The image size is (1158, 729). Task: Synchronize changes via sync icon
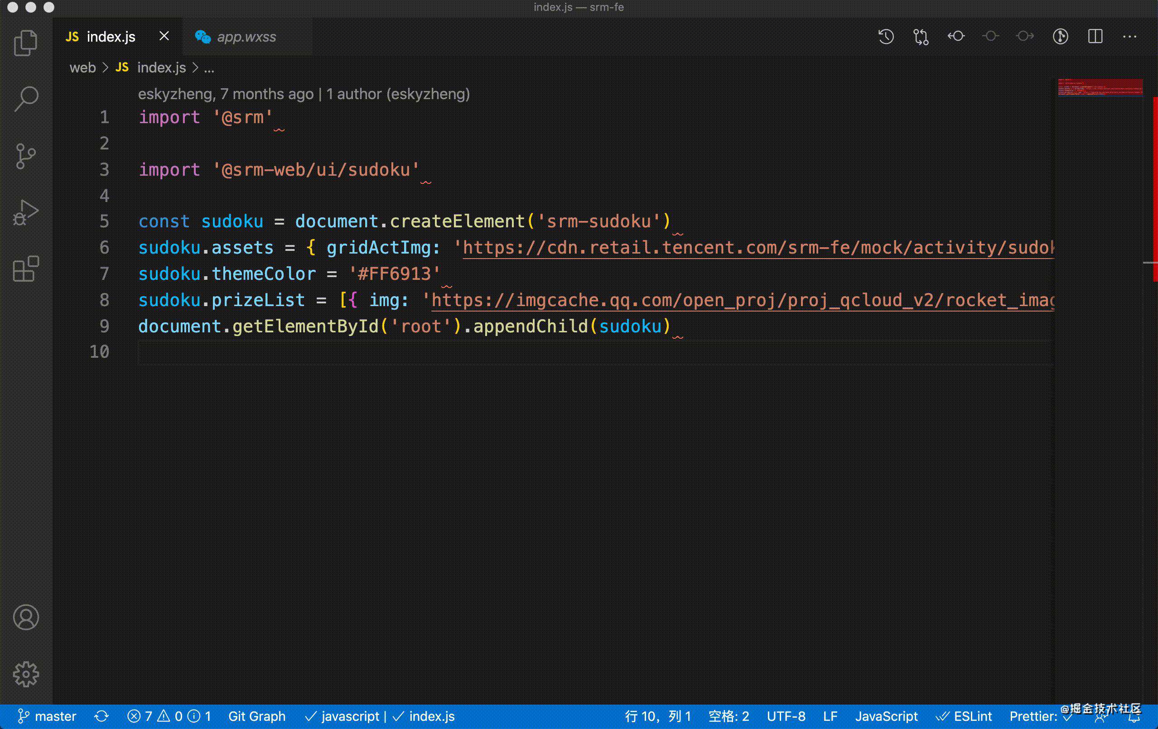tap(101, 716)
